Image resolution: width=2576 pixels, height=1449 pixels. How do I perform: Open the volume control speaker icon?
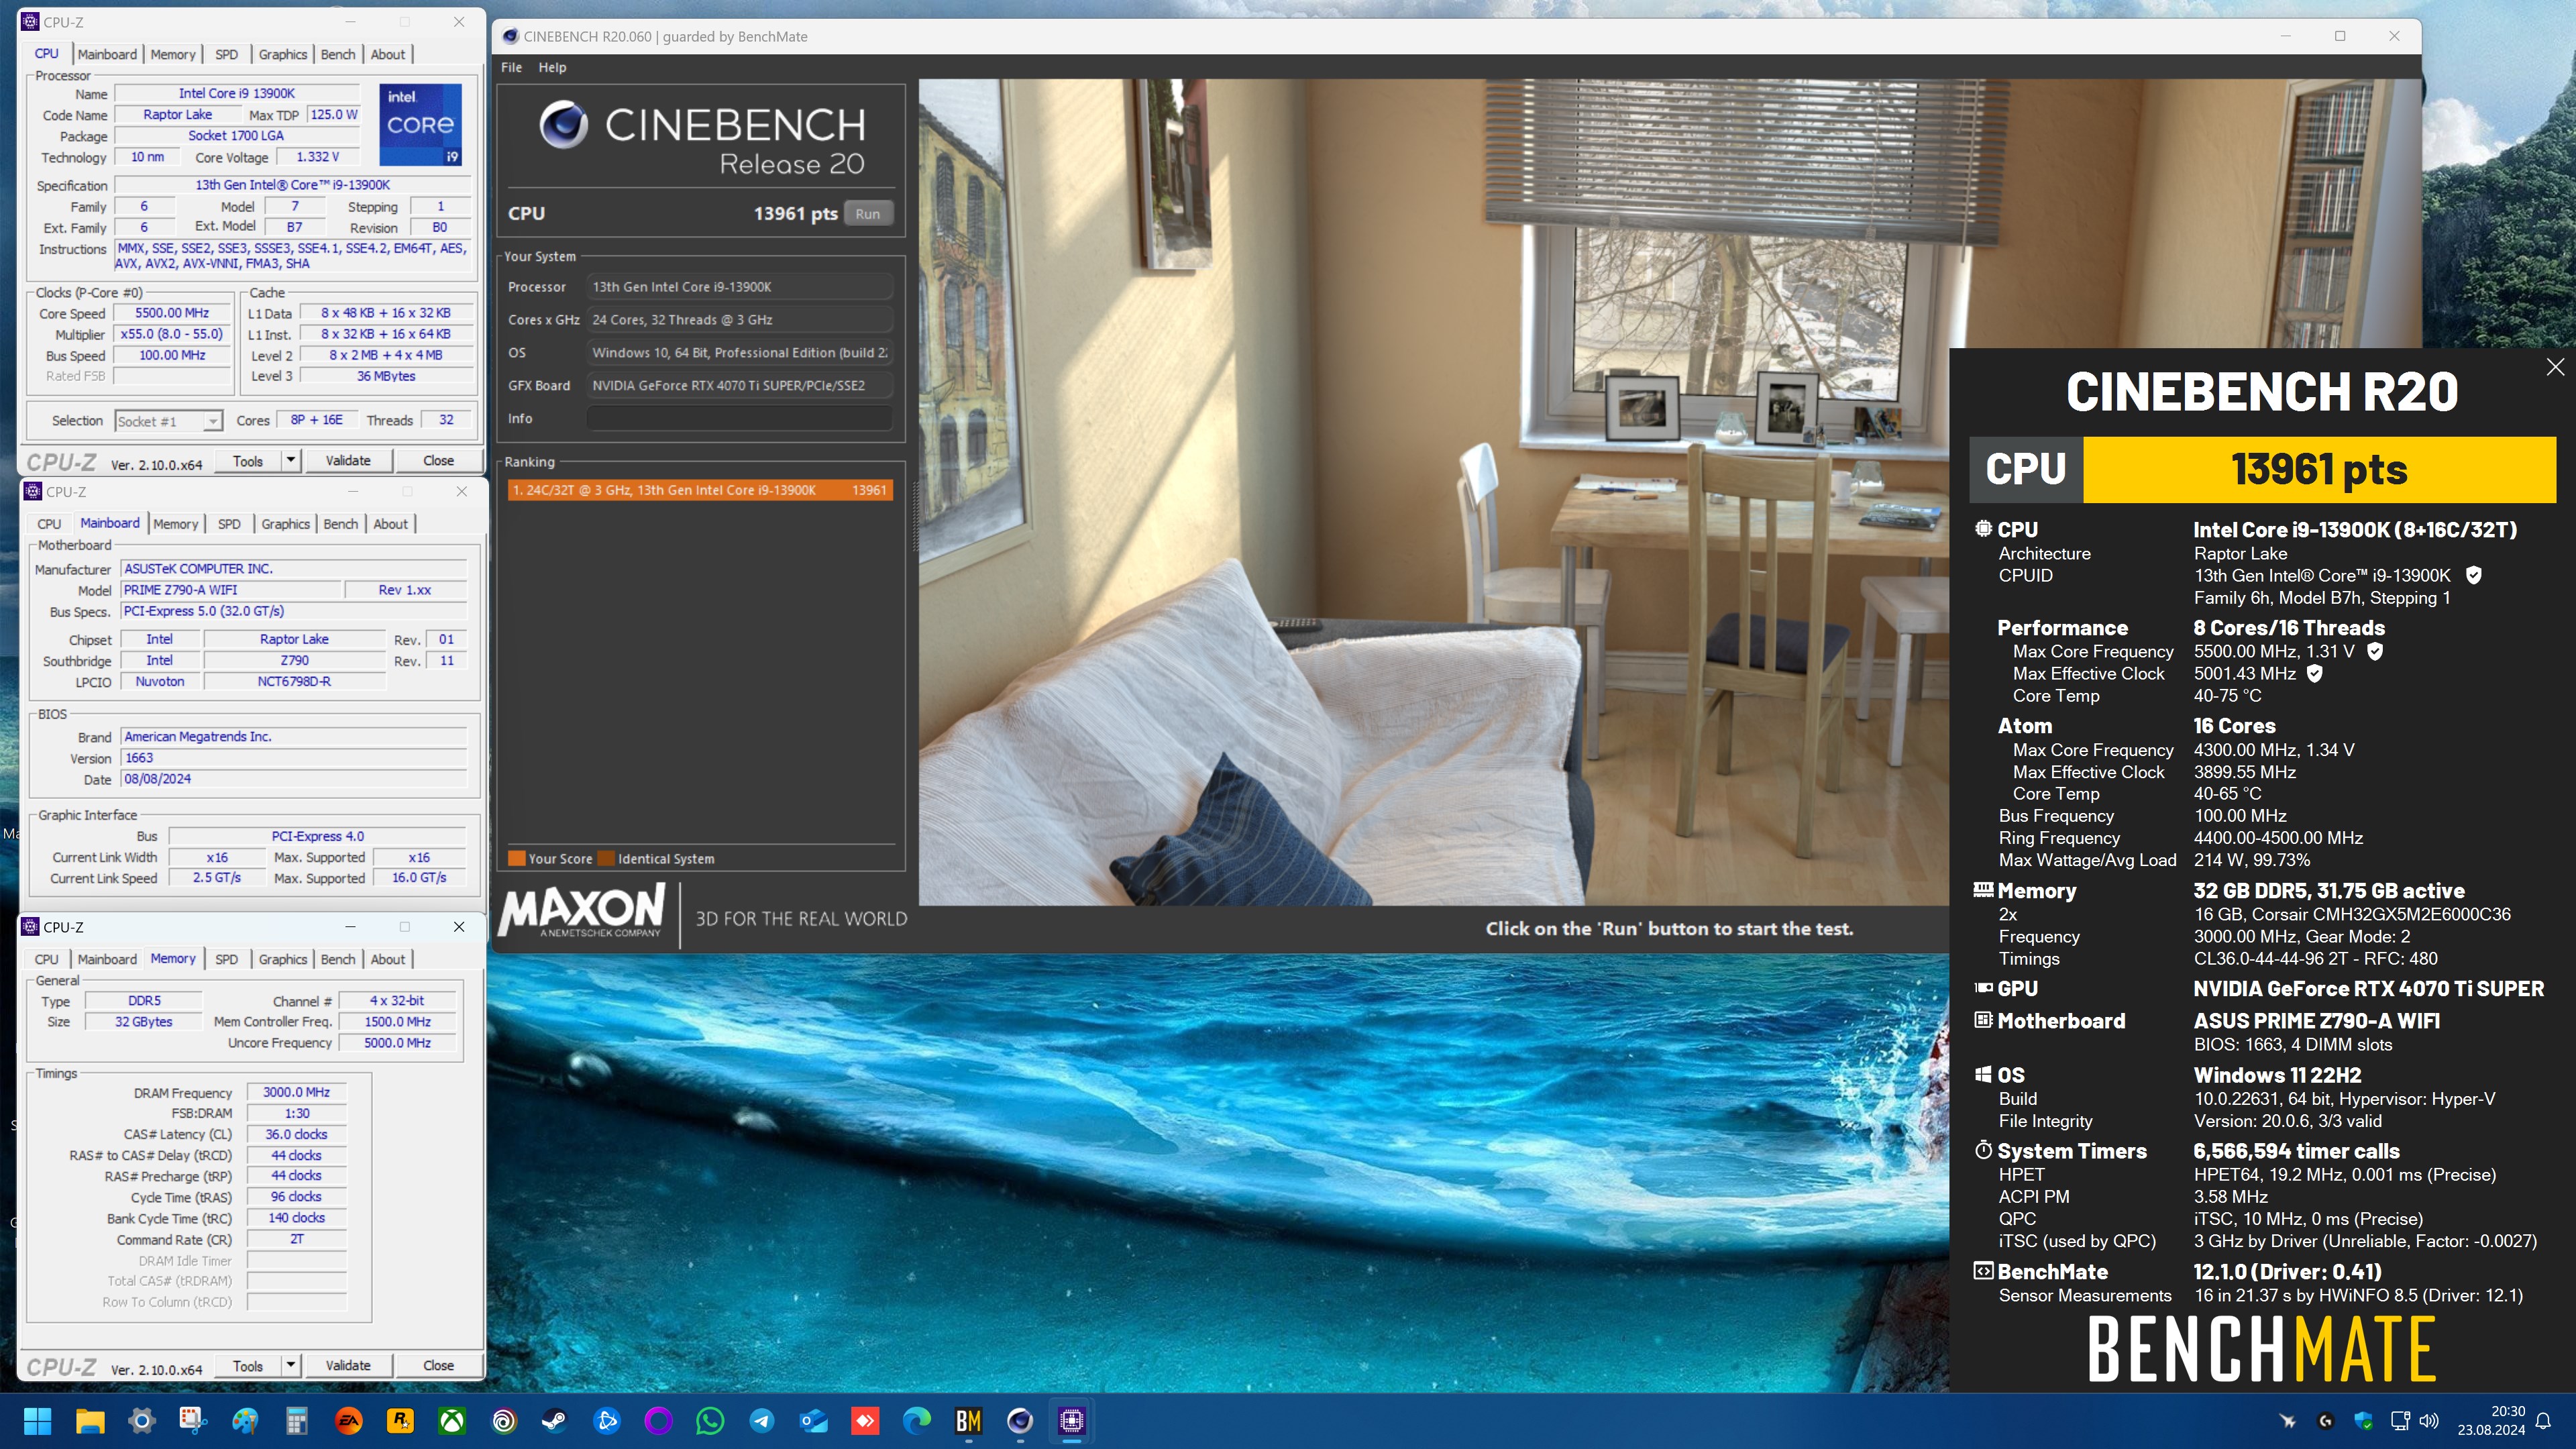pos(2429,1420)
